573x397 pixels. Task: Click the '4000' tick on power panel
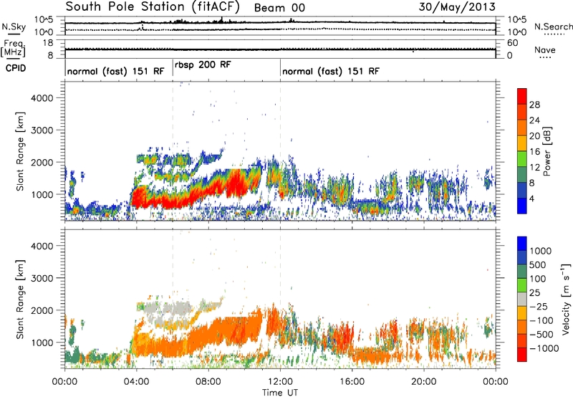click(42, 98)
